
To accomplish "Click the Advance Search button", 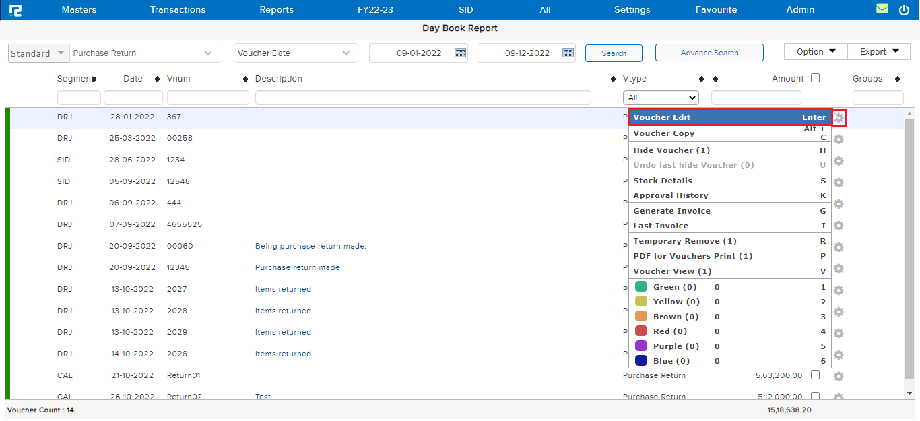I will pos(709,53).
